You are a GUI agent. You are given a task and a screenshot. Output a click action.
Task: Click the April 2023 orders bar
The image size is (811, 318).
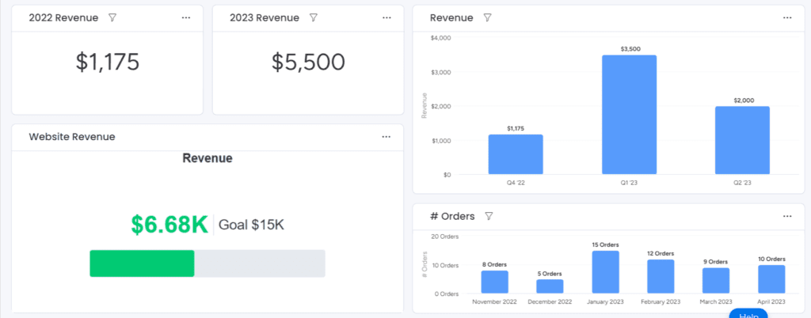pyautogui.click(x=771, y=279)
